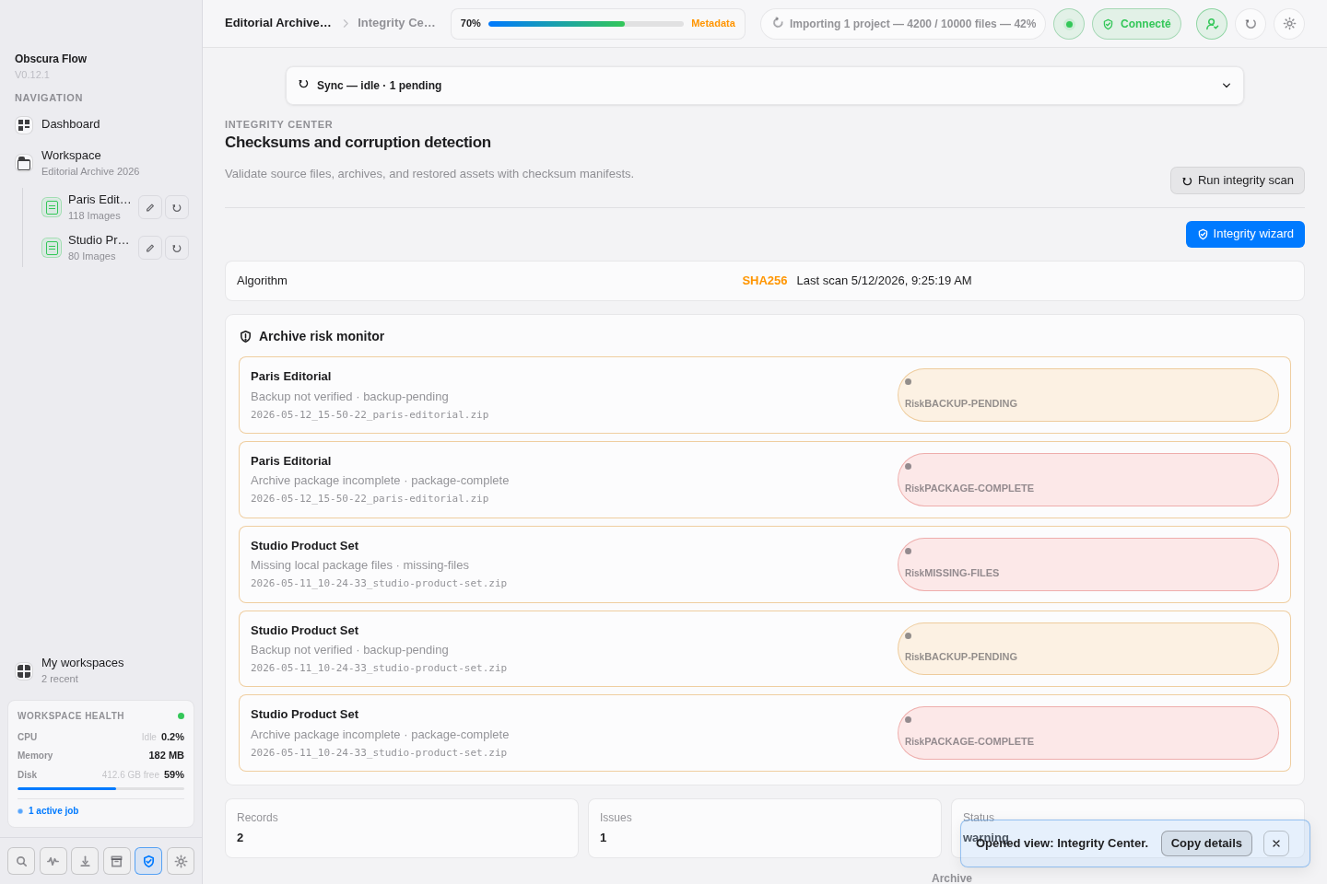Select Paris Editorial backup not verified row
The height and width of the screenshot is (884, 1327).
coord(765,395)
